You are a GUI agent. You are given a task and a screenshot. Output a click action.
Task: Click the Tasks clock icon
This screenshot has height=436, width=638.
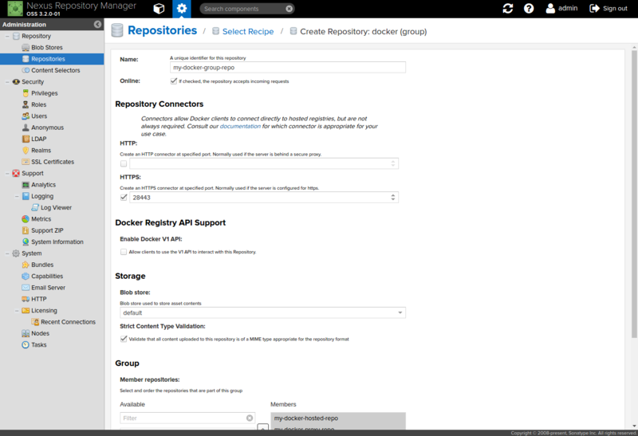26,344
